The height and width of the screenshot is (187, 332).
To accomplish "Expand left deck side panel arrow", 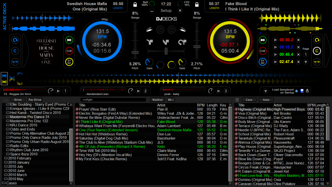I will 25,51.
